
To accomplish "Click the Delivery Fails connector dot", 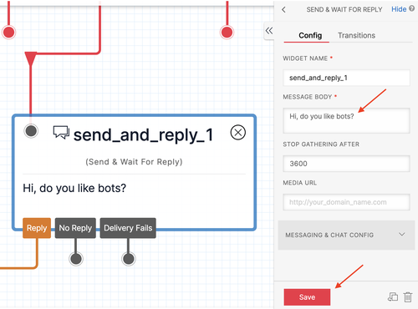I will pyautogui.click(x=129, y=259).
